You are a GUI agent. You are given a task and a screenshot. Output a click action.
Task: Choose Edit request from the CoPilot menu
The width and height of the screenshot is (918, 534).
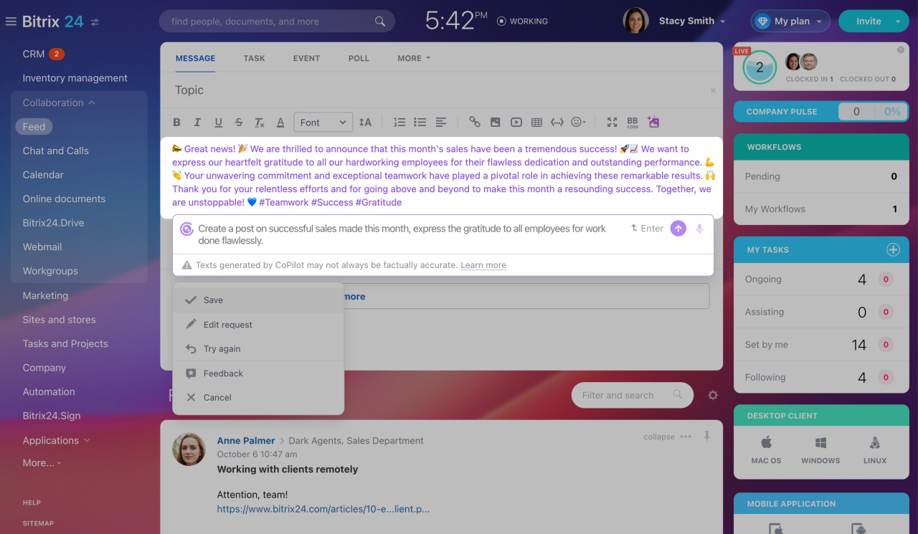tap(258, 325)
